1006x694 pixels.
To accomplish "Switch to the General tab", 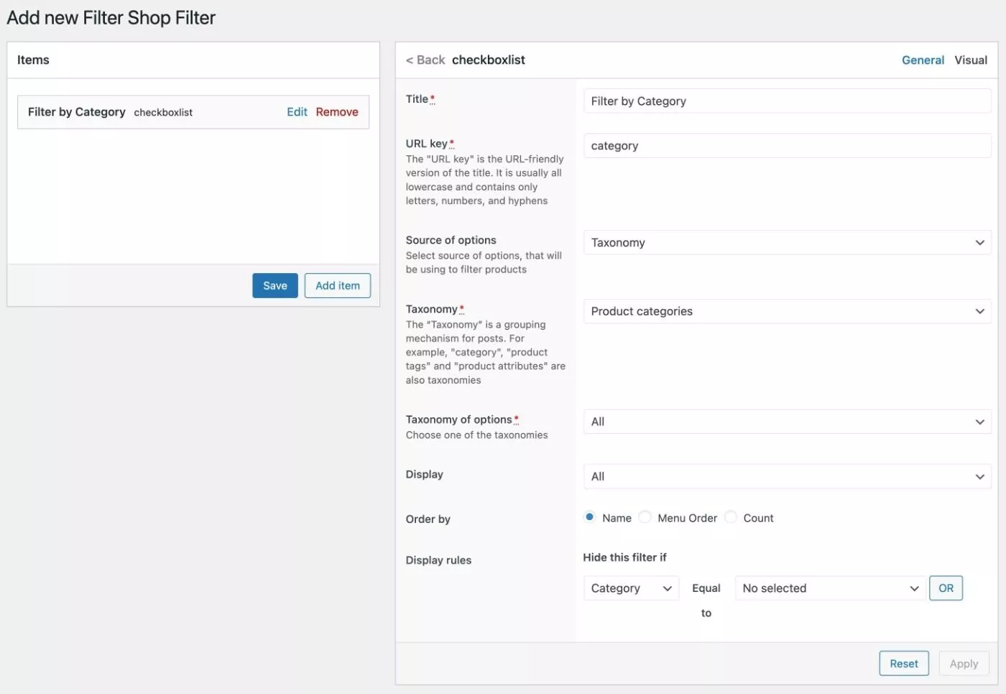I will point(923,60).
